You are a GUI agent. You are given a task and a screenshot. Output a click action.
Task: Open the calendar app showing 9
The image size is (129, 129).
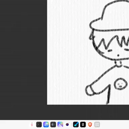32,125
